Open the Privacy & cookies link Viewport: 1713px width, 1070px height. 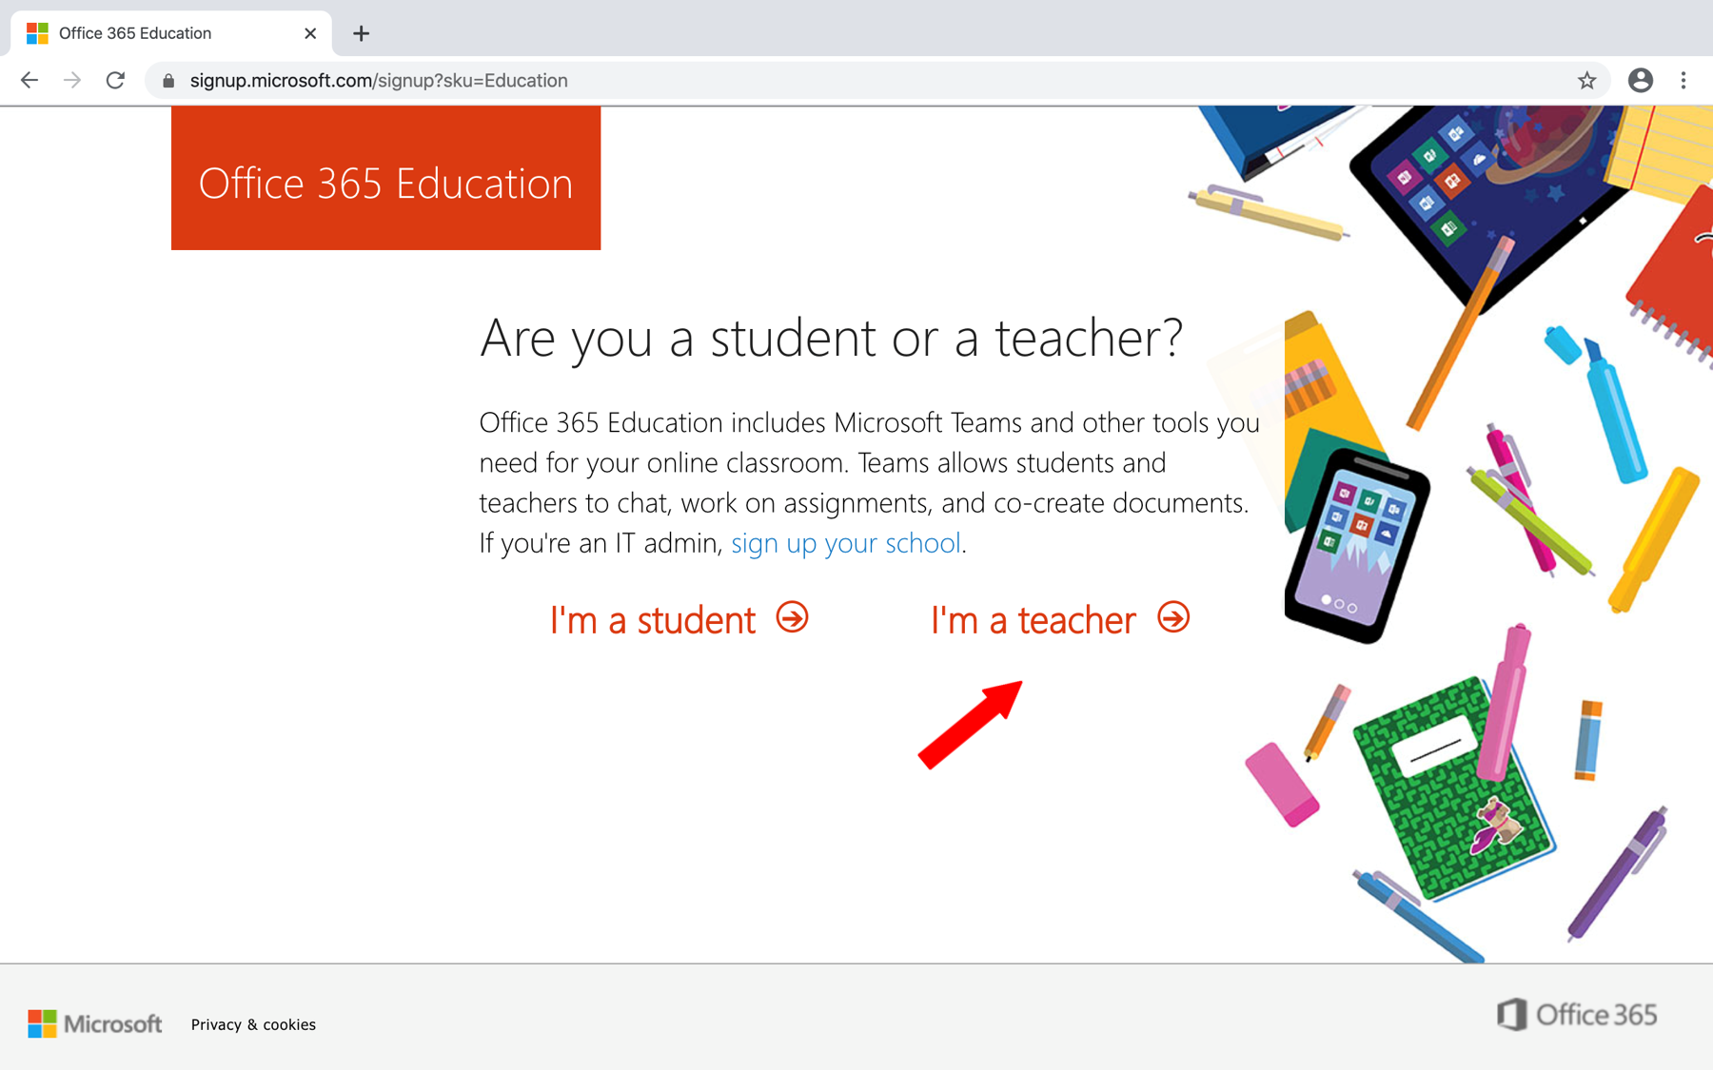coord(253,1024)
